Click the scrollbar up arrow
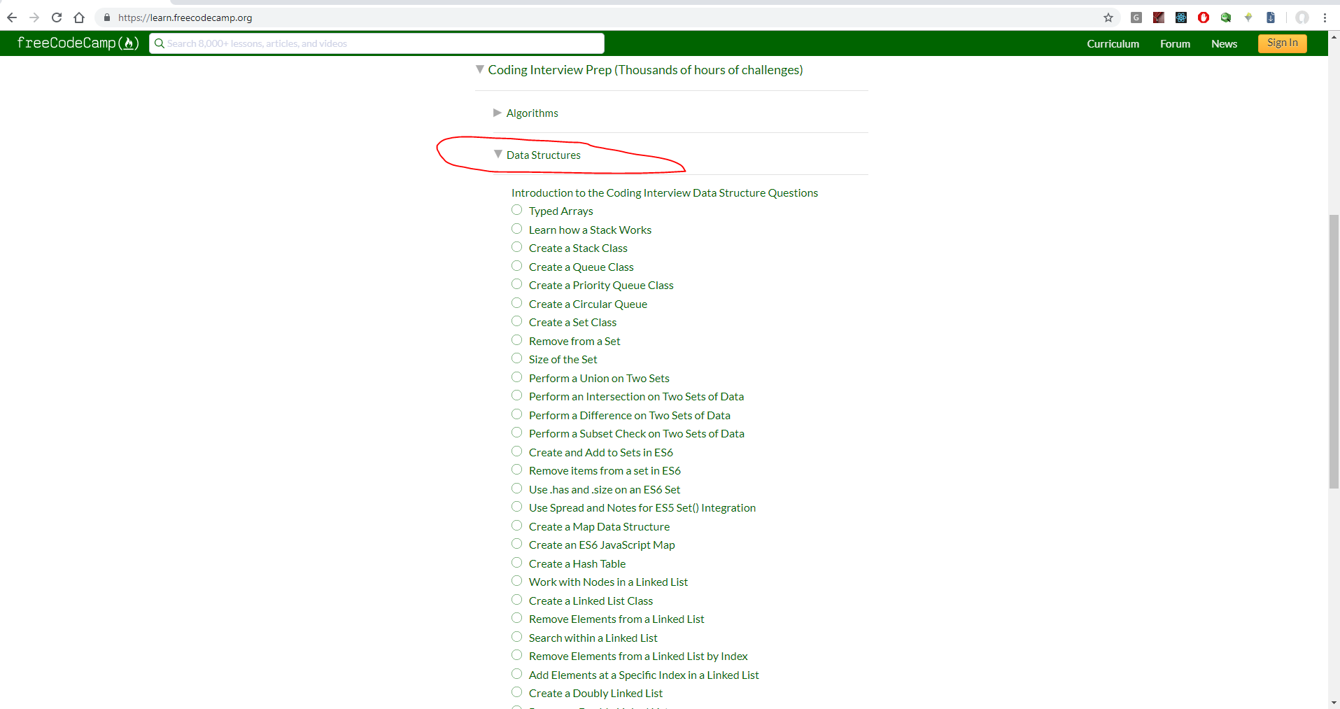Image resolution: width=1340 pixels, height=709 pixels. click(x=1334, y=36)
